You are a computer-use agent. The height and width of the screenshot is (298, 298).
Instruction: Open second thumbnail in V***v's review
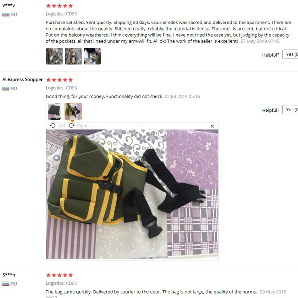coord(73,56)
